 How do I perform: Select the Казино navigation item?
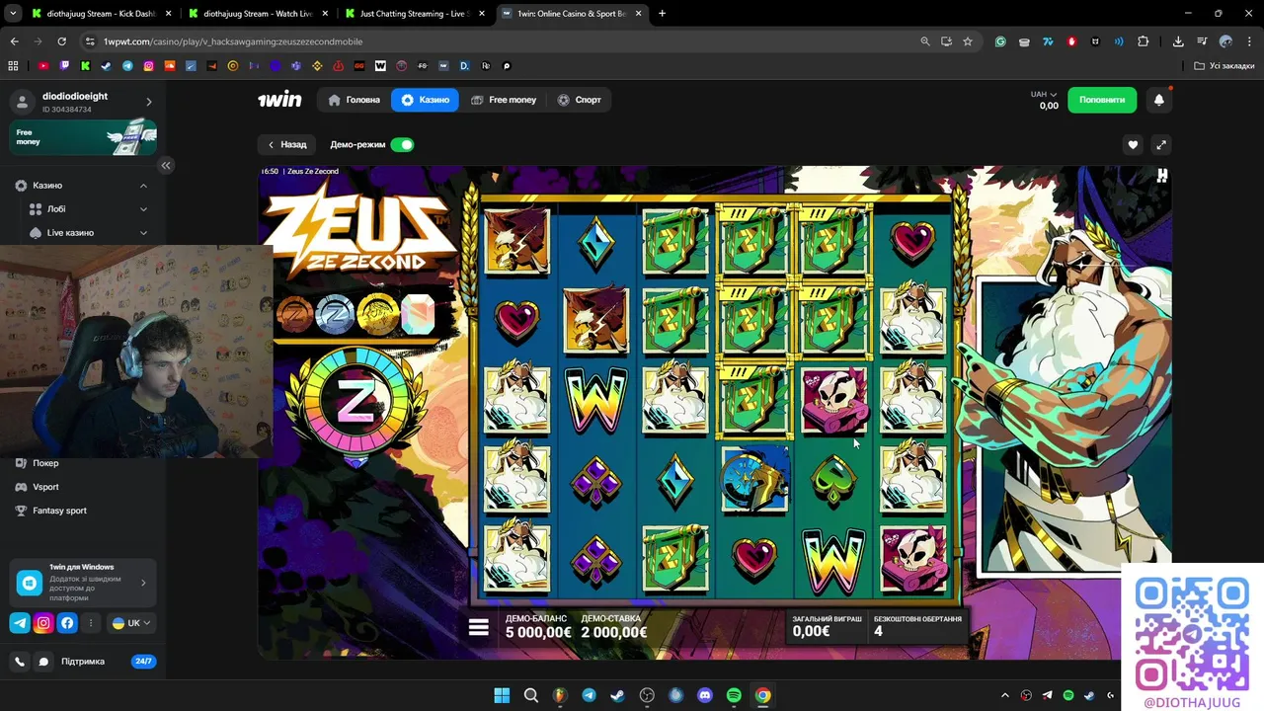(425, 100)
